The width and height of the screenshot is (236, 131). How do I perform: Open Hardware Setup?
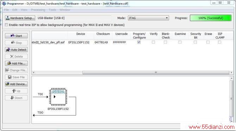coord(20,18)
